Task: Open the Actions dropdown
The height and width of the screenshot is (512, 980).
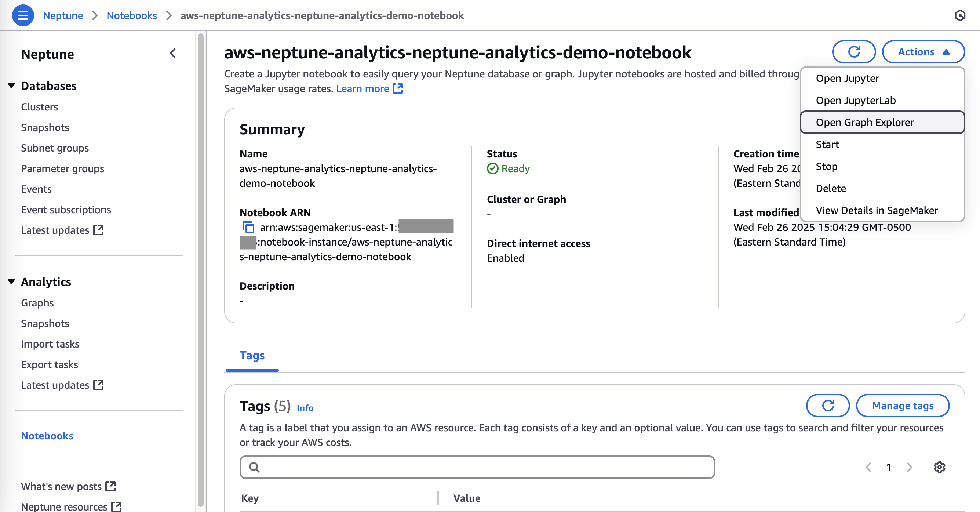Action: coord(923,52)
